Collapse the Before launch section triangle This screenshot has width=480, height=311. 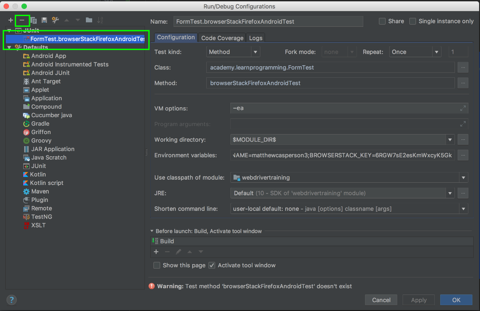[152, 231]
